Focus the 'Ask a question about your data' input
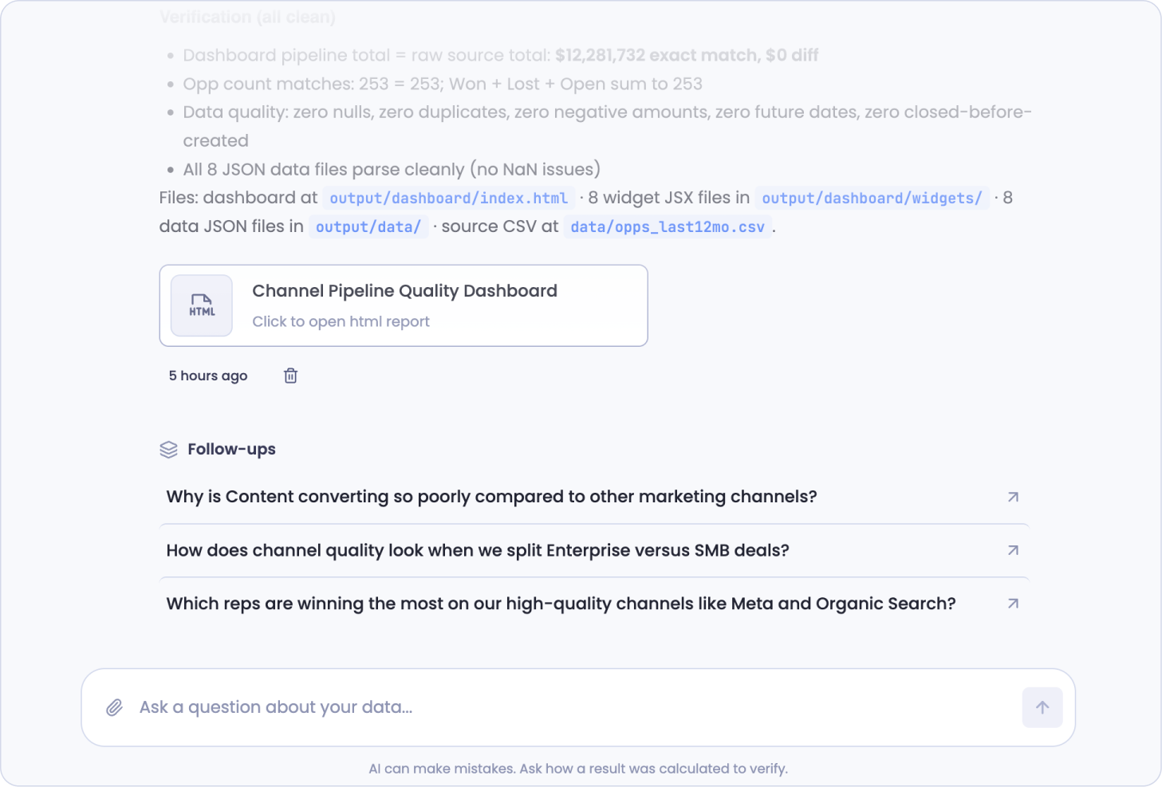1162x787 pixels. pos(578,707)
